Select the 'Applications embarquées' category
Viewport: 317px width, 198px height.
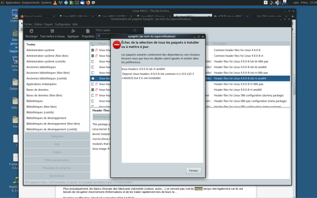[57, 84]
